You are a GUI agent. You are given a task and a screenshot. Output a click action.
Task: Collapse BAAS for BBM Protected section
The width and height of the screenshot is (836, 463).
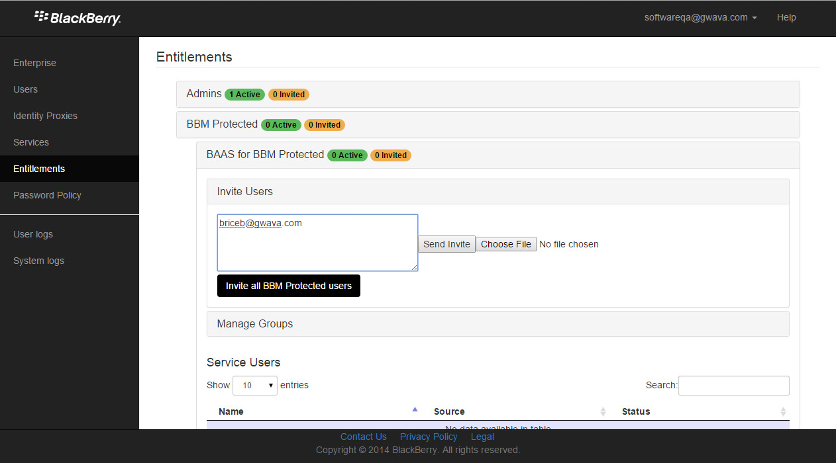(265, 155)
